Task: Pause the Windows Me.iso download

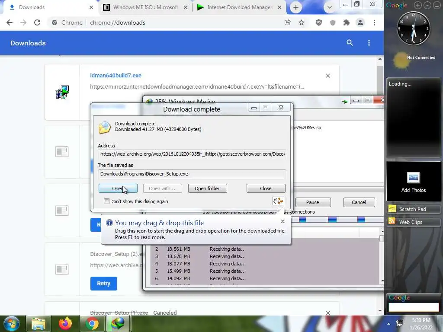Action: 313,202
